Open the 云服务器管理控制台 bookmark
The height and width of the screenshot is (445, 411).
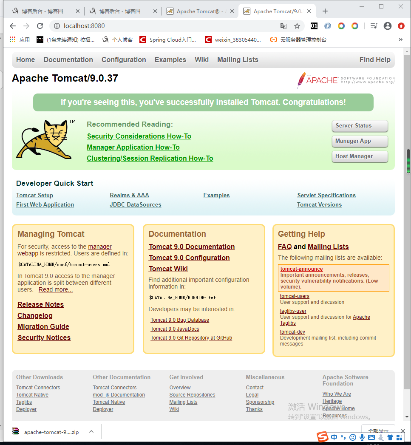298,40
